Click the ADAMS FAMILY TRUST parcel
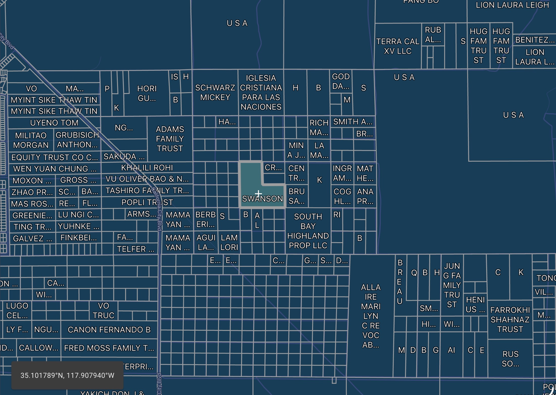Viewport: 556px width, 395px height. [170, 139]
